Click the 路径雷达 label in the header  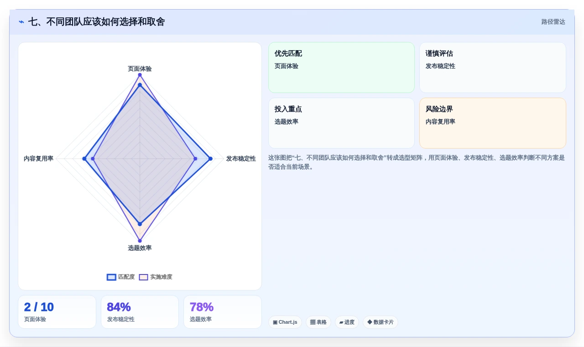[x=553, y=22]
